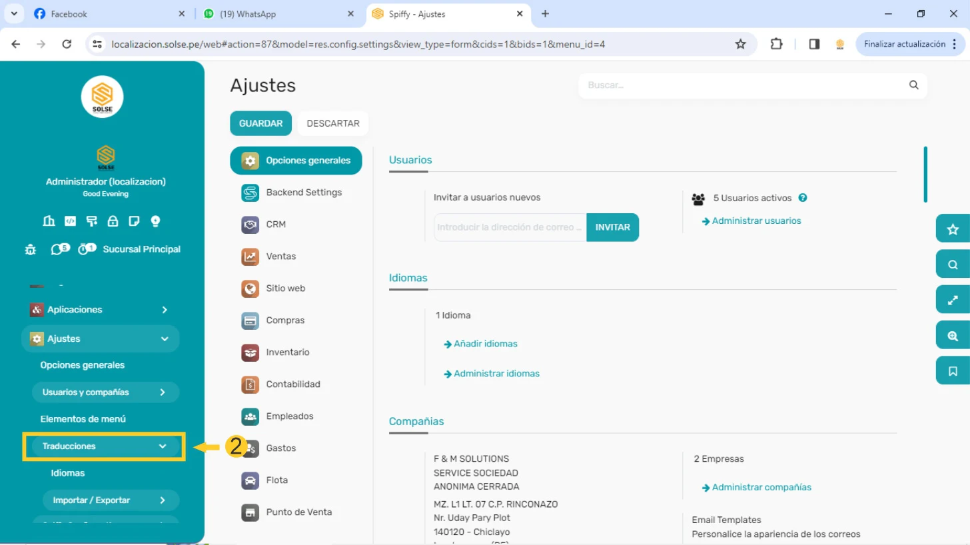
Task: Open the CRM settings section
Action: [276, 225]
